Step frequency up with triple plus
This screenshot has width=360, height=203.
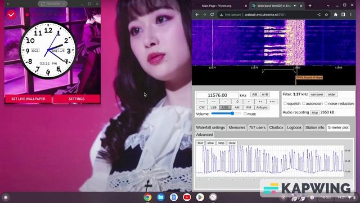[x=272, y=101]
